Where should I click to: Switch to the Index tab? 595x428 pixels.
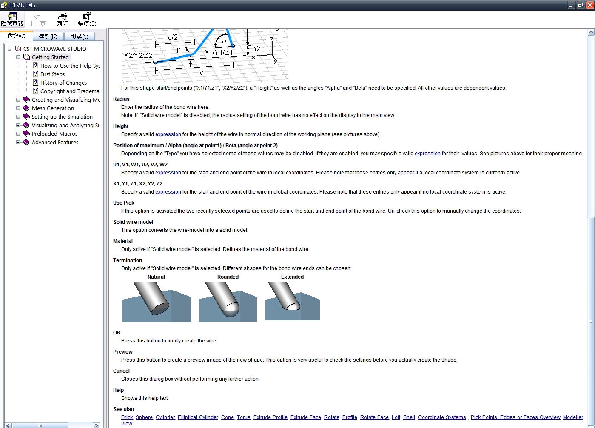[x=48, y=37]
